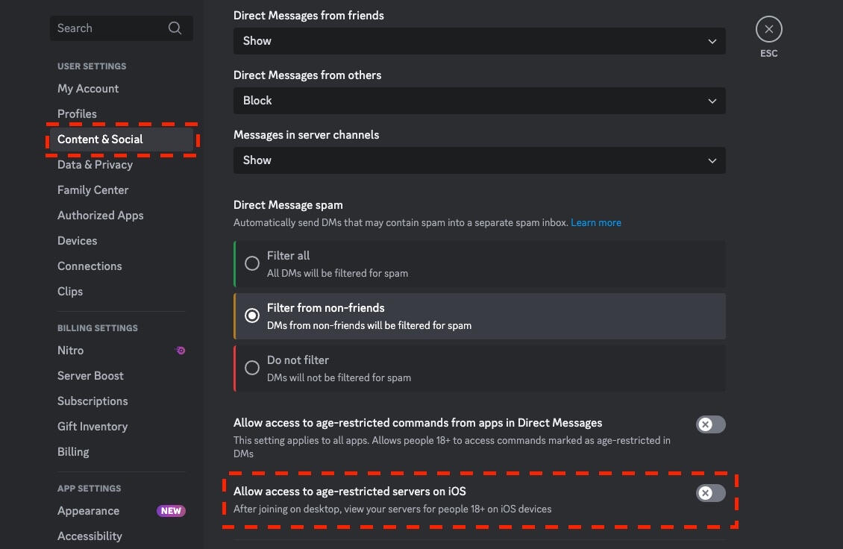Open the Family Center section
843x549 pixels.
pos(93,189)
